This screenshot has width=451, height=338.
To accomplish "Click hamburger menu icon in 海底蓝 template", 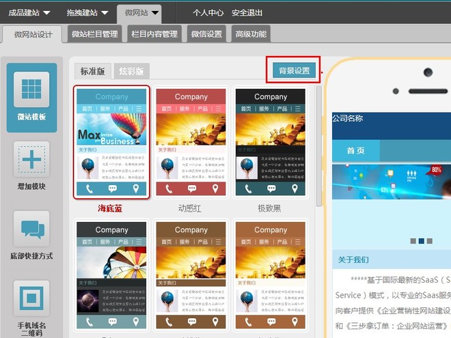I will (x=139, y=109).
